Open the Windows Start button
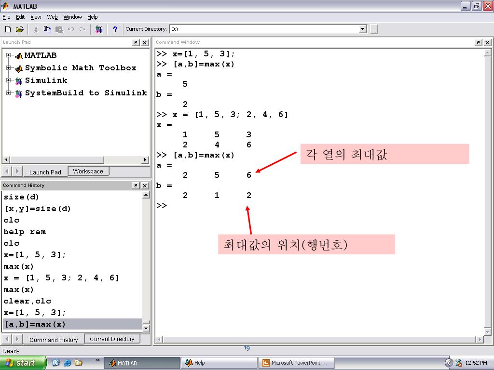Screen dimensions: 494x370 click(23, 363)
